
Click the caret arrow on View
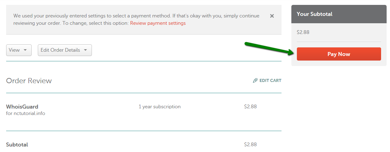(x=25, y=50)
